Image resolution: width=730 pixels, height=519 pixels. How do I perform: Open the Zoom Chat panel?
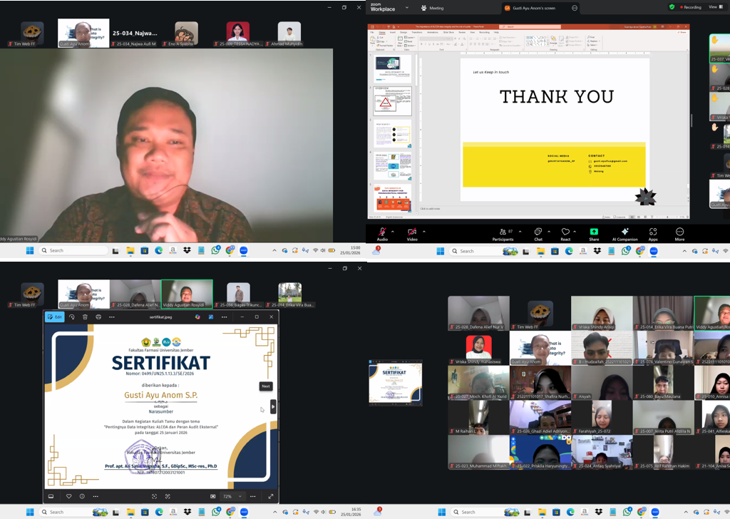click(538, 232)
